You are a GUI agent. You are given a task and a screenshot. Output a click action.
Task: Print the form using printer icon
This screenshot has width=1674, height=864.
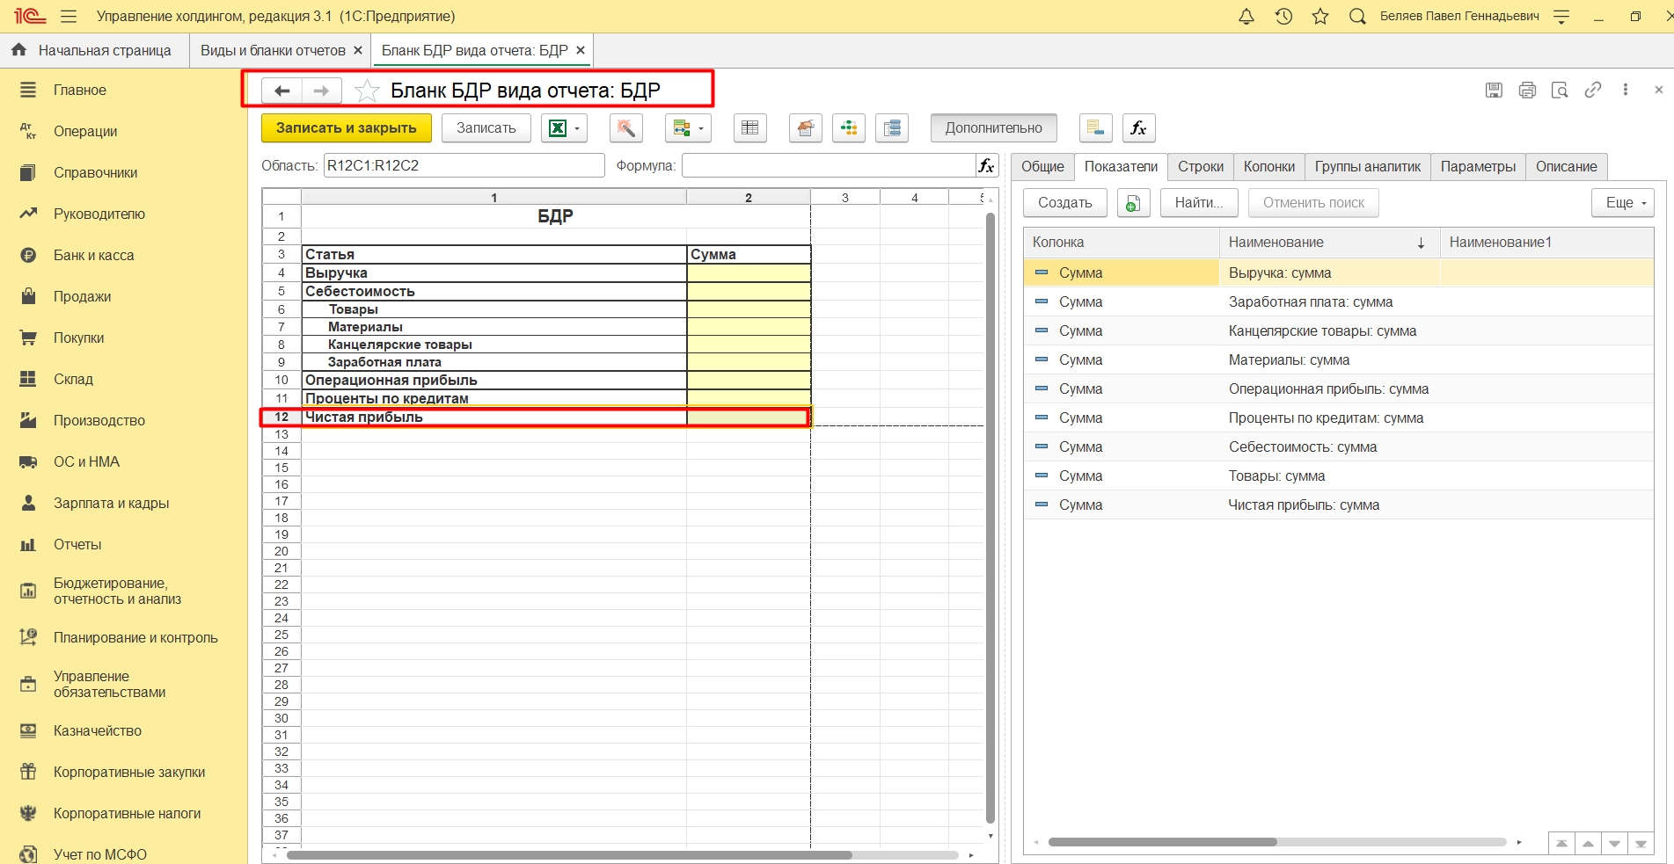click(x=1527, y=90)
